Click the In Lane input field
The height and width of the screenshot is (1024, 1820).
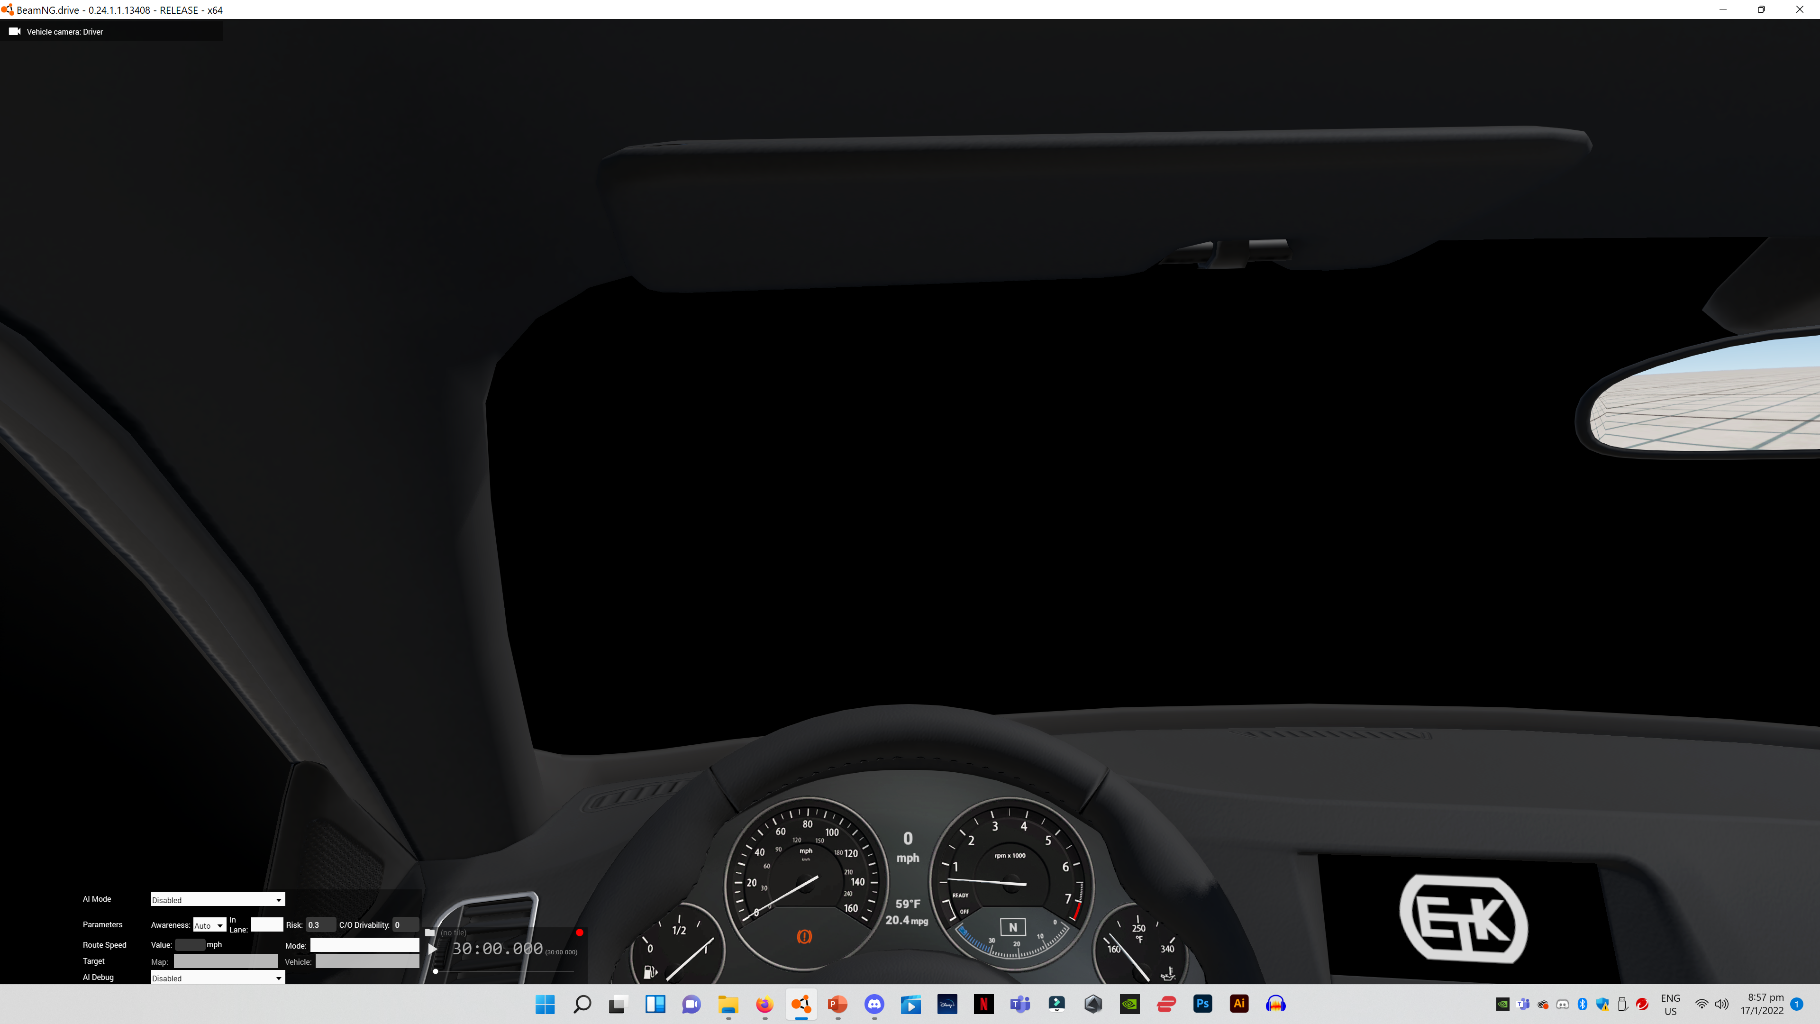[266, 924]
